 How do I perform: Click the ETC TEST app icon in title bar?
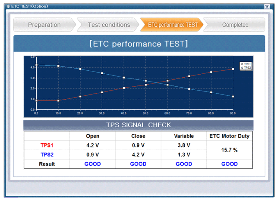(7, 6)
